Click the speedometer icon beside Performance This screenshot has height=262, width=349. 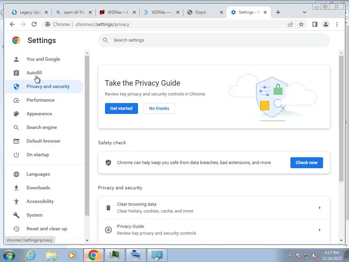16,100
